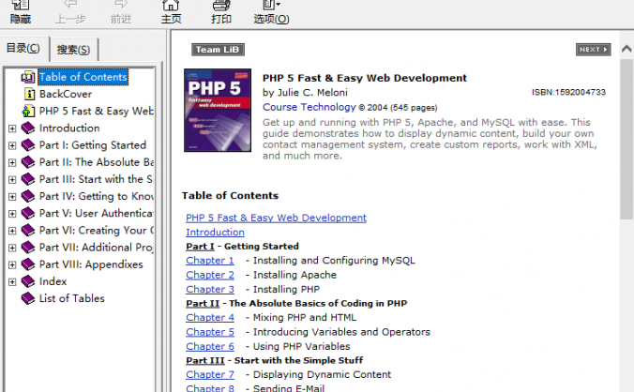This screenshot has width=634, height=392.
Task: Open the Chapter 4 link
Action: pos(210,318)
